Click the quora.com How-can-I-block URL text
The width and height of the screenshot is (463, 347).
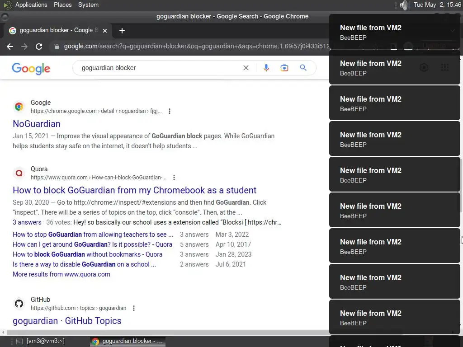click(99, 178)
